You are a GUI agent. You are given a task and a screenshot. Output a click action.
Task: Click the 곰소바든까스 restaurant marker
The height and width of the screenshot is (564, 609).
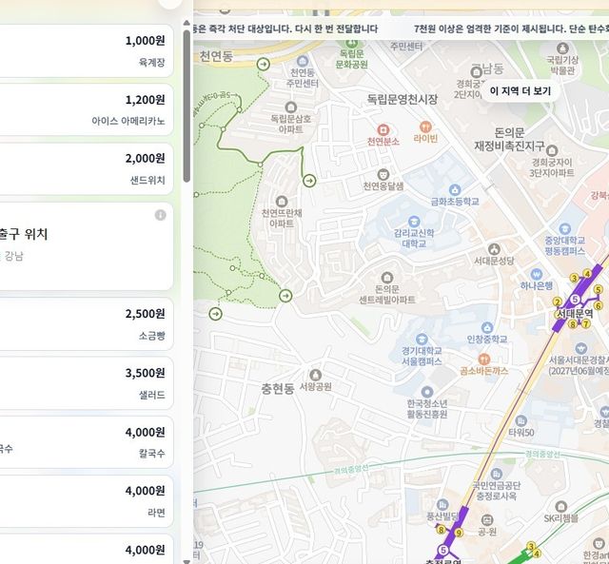(483, 359)
